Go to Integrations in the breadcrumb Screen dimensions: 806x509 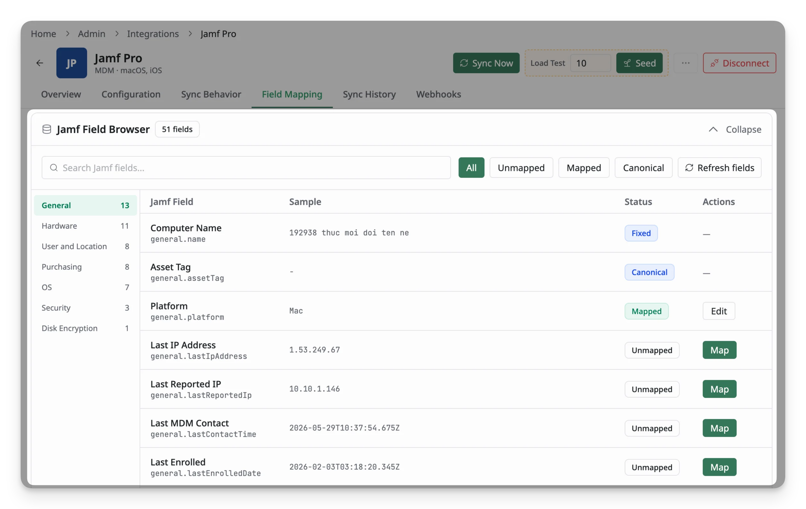(153, 34)
